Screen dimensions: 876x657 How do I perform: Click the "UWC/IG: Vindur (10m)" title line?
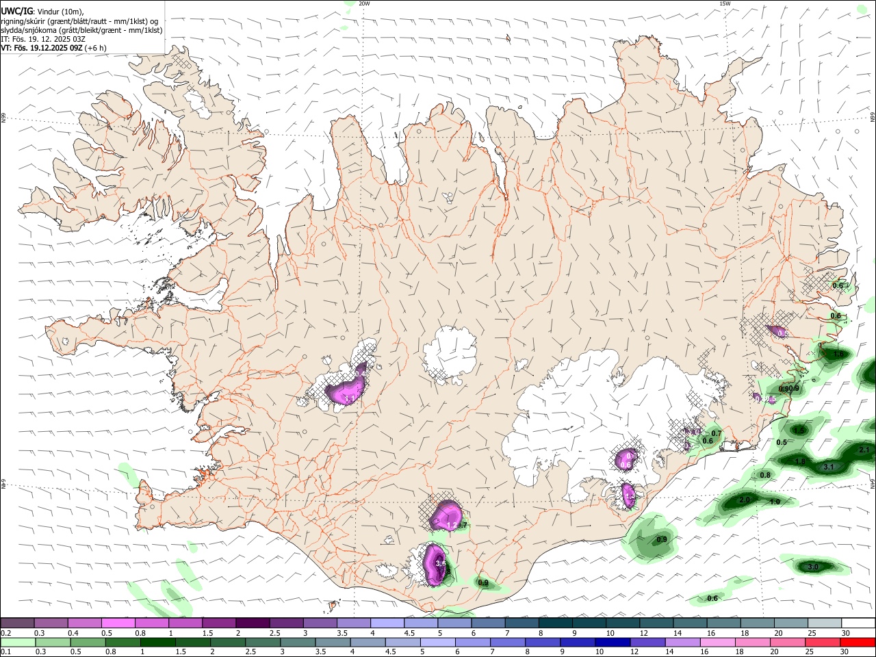click(42, 11)
